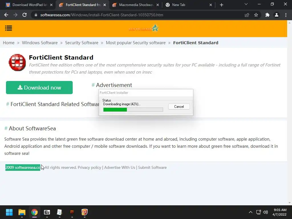Click the volume speaker icon in tray

coord(265,212)
